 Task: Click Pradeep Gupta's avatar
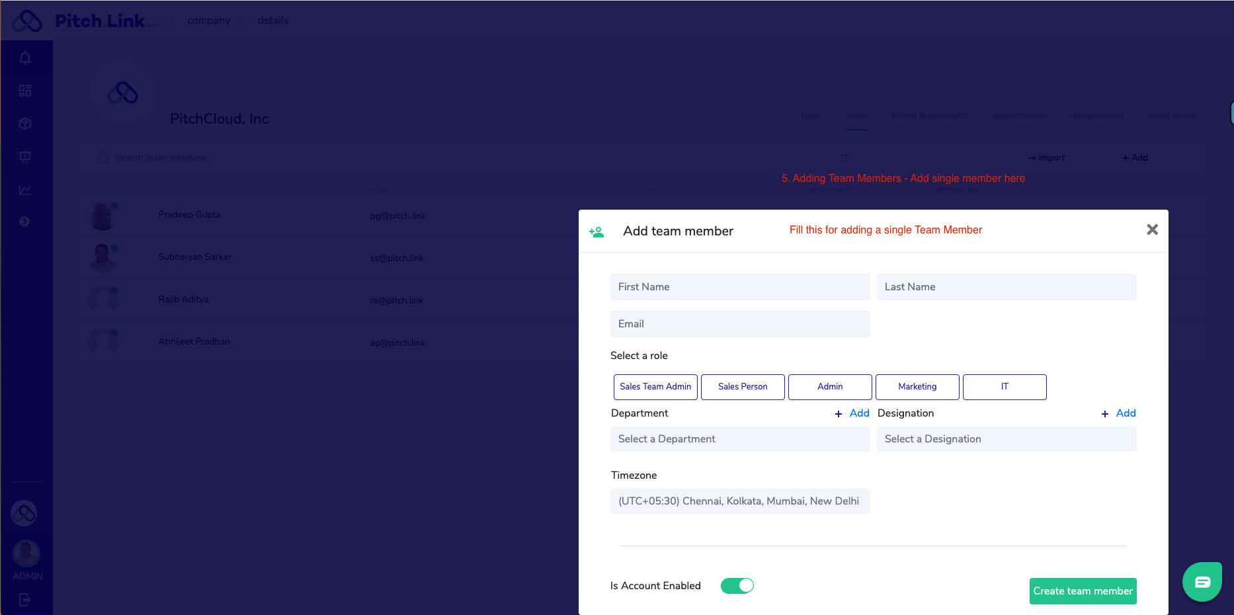pyautogui.click(x=103, y=216)
